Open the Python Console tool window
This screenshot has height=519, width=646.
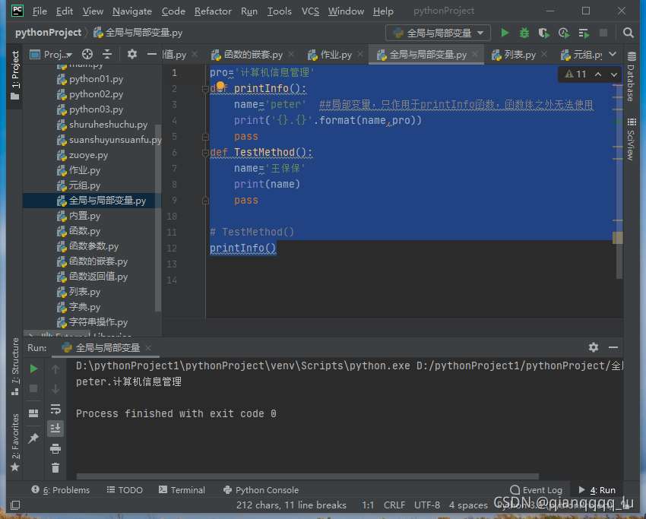point(261,490)
